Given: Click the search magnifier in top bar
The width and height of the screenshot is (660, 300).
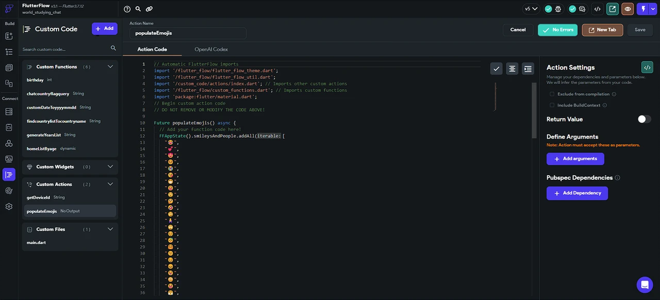Looking at the screenshot, I should (138, 9).
